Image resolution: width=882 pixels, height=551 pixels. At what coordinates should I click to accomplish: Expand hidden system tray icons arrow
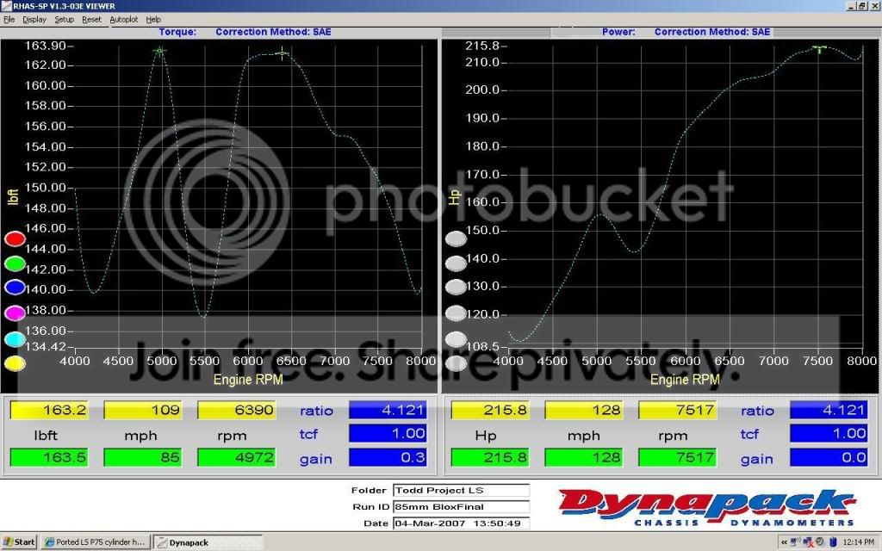point(785,542)
